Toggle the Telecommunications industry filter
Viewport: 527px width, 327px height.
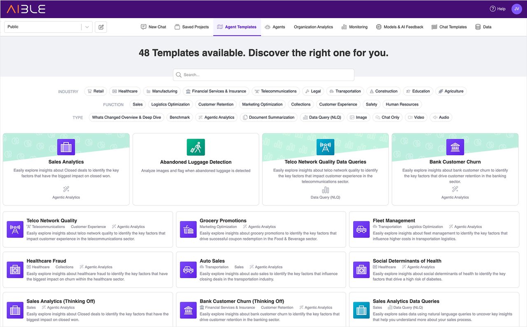(275, 91)
